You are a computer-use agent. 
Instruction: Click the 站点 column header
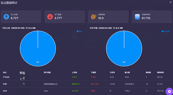point(5,73)
